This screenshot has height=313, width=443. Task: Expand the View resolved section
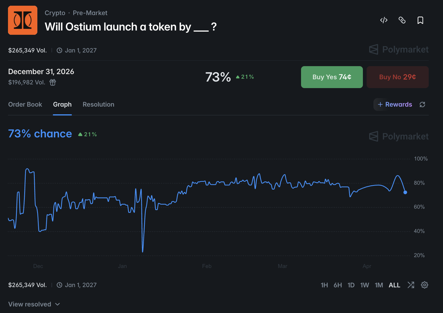pos(34,304)
